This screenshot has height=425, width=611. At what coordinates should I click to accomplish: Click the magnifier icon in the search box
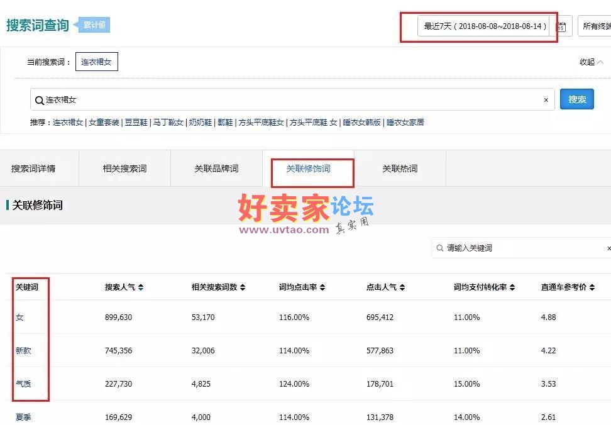[x=40, y=100]
